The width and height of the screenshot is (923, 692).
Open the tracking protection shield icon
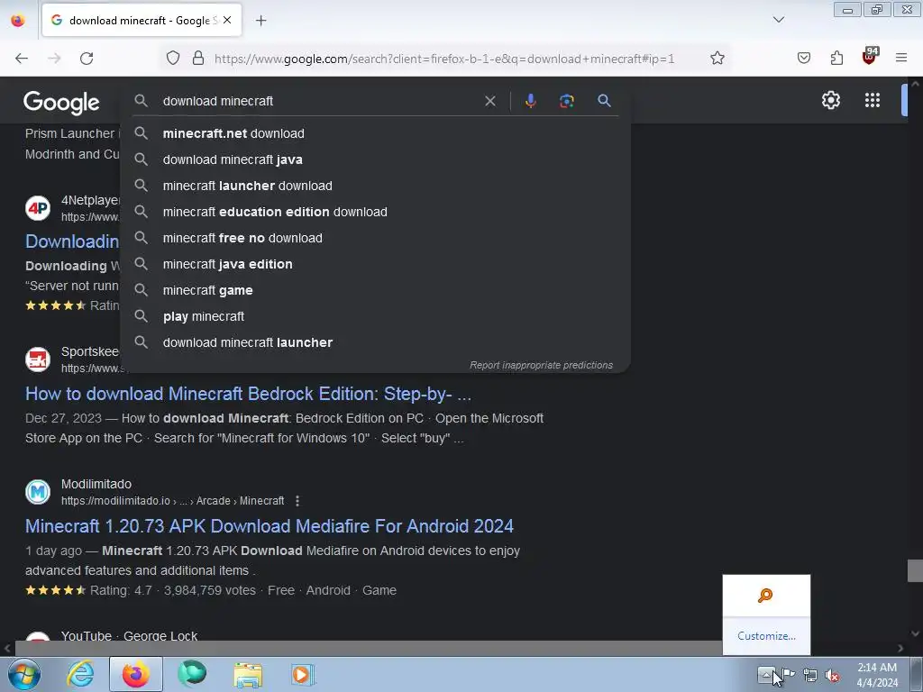tap(172, 59)
